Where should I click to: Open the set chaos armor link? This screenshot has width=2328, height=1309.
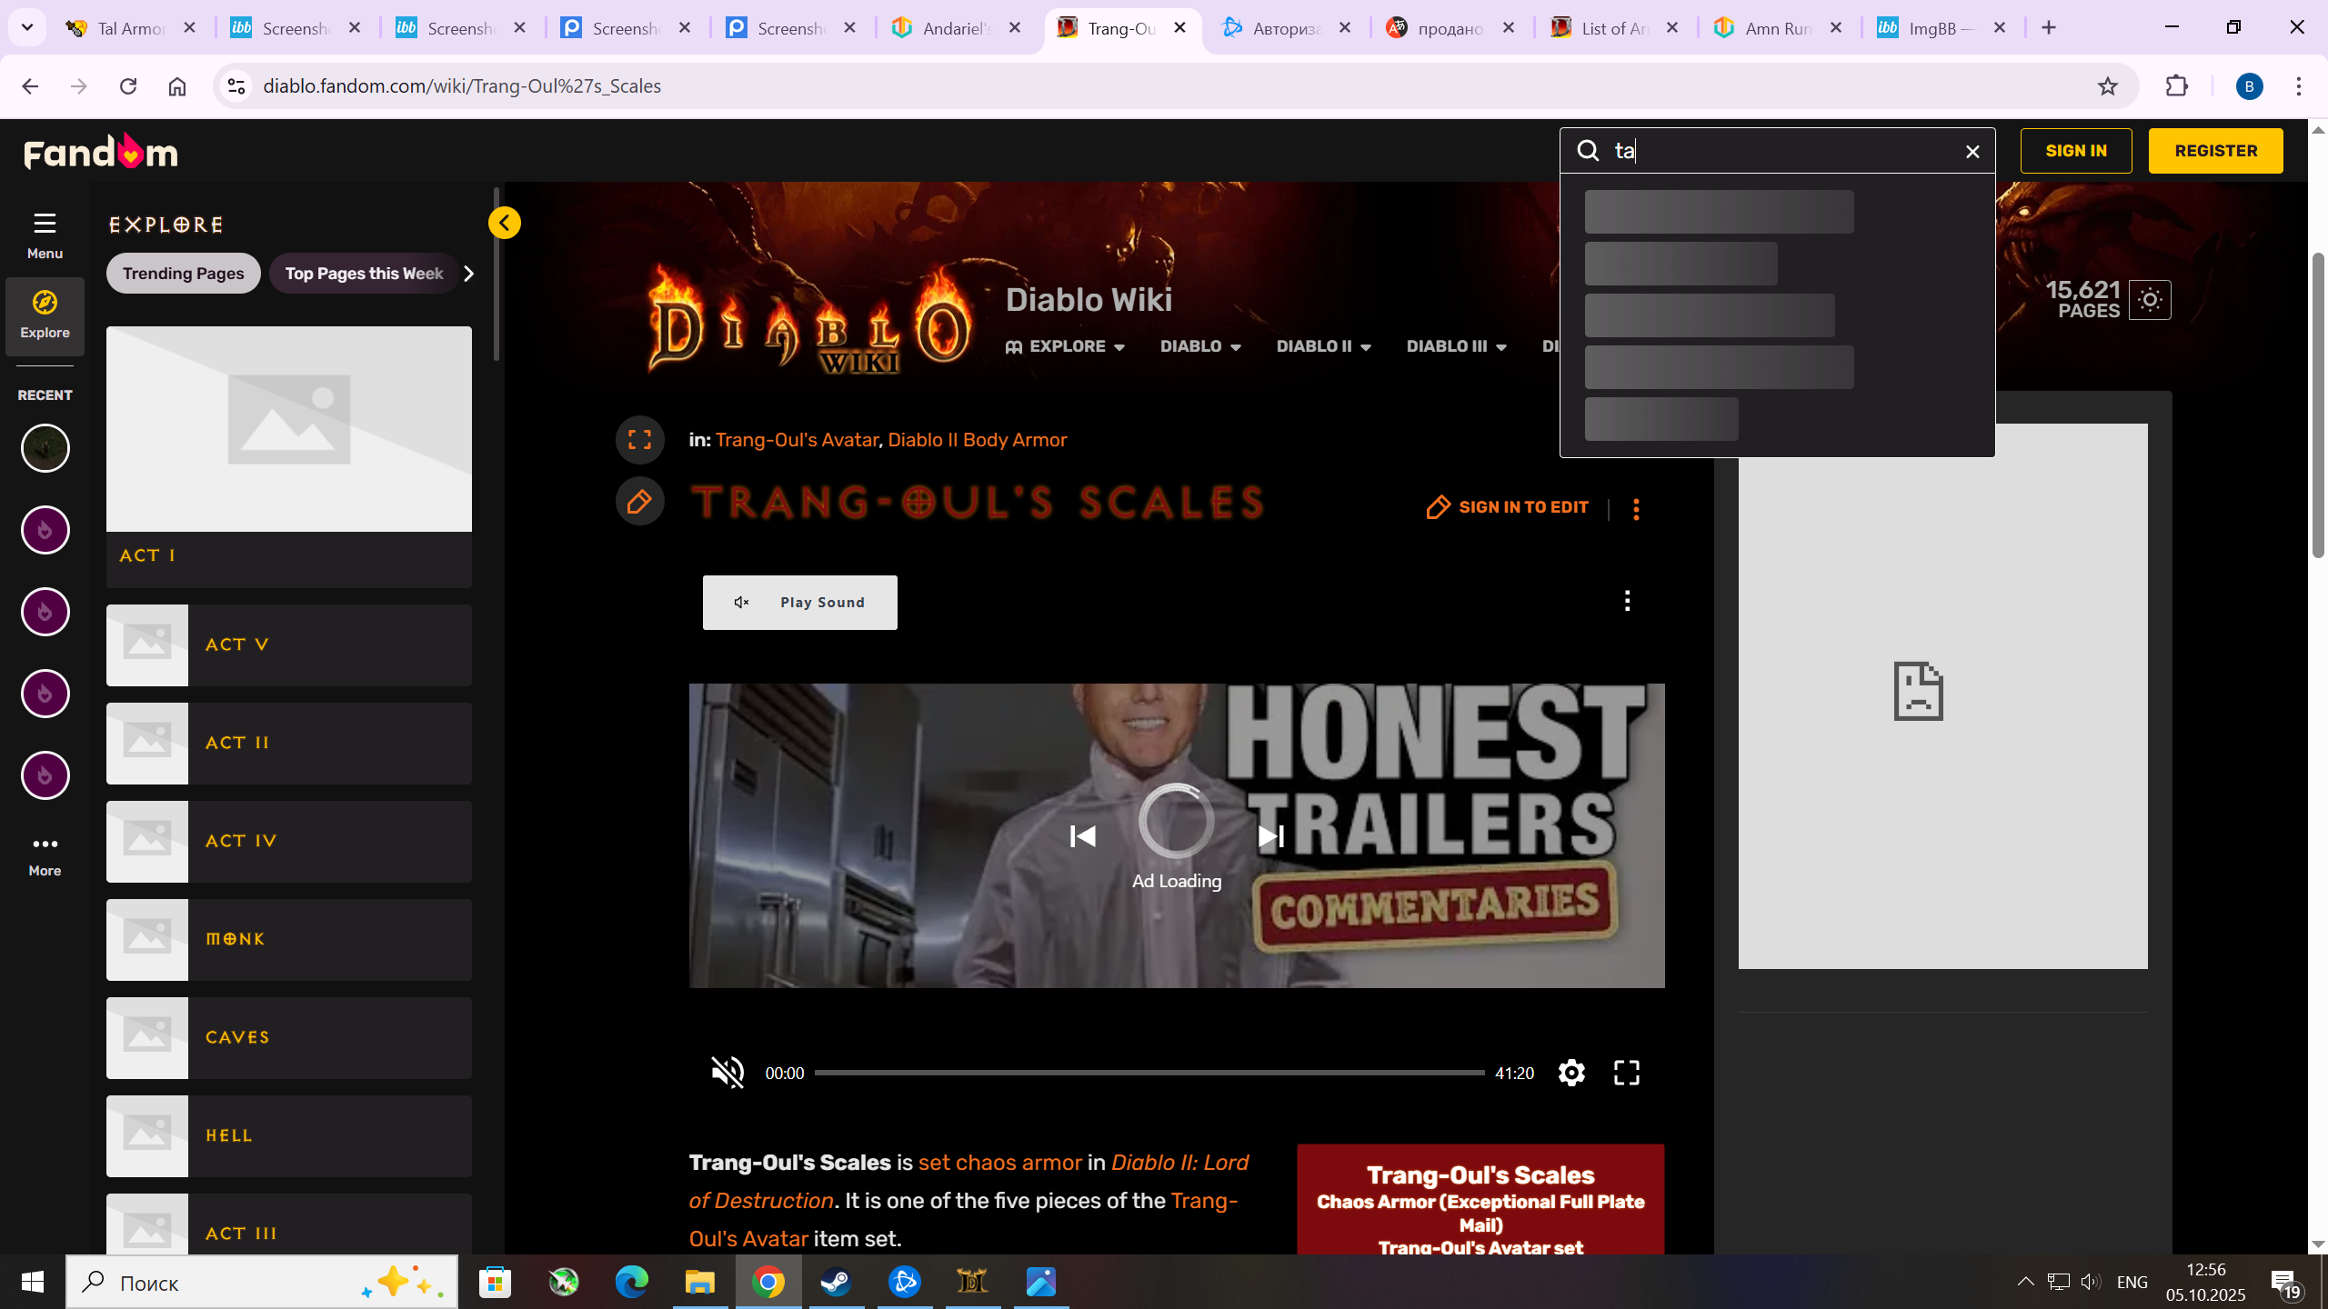(x=1000, y=1163)
